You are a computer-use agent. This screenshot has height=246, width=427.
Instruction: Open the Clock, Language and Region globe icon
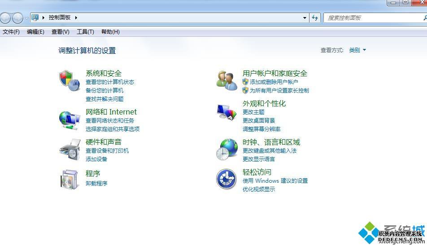coord(227,149)
